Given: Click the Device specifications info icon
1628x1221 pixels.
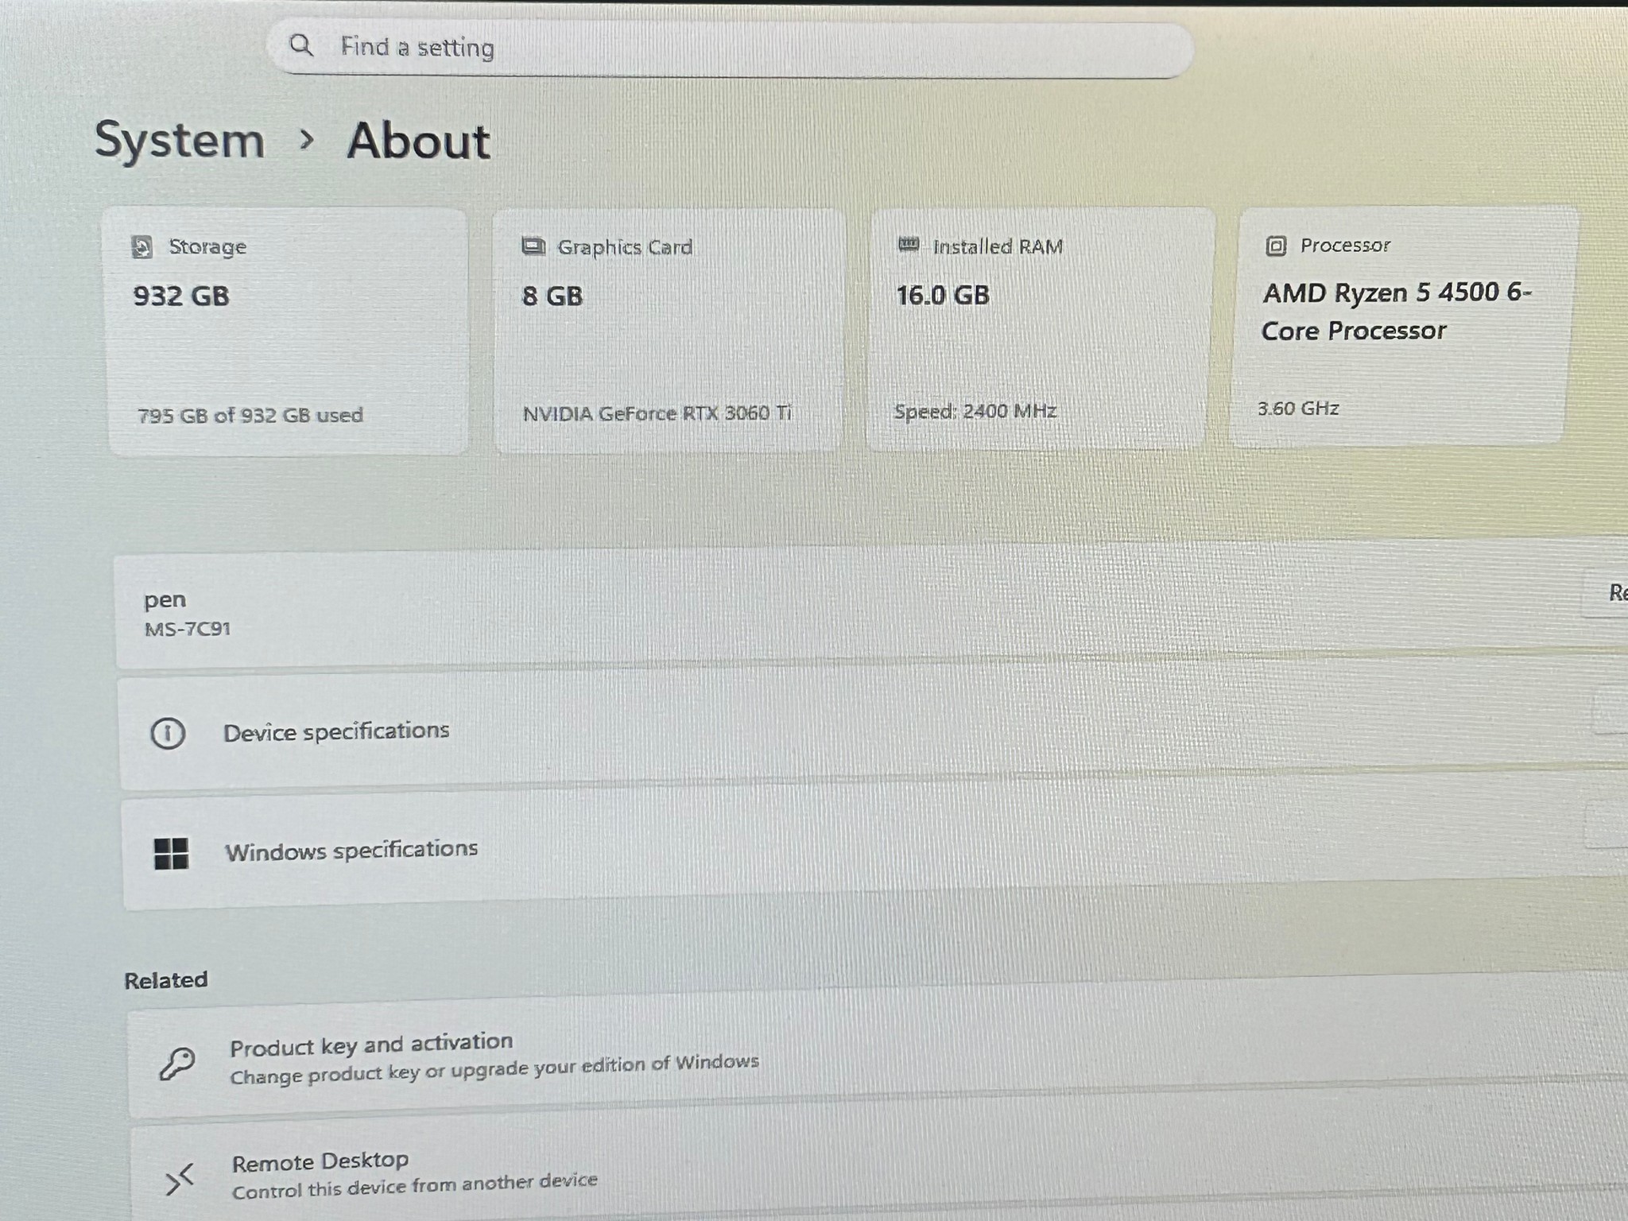Looking at the screenshot, I should (x=168, y=733).
